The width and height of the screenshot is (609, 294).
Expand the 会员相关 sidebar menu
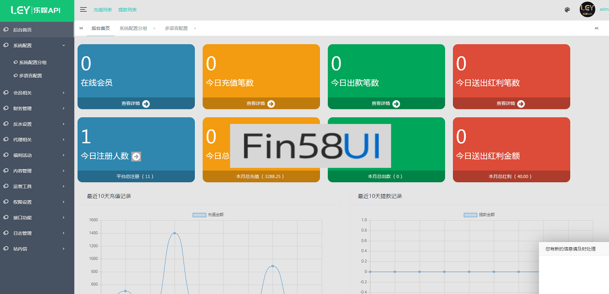[x=37, y=93]
